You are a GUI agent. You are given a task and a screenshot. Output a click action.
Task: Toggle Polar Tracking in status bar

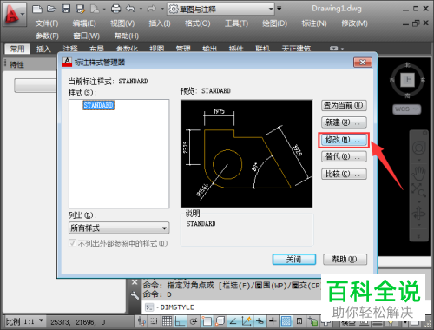click(194, 321)
